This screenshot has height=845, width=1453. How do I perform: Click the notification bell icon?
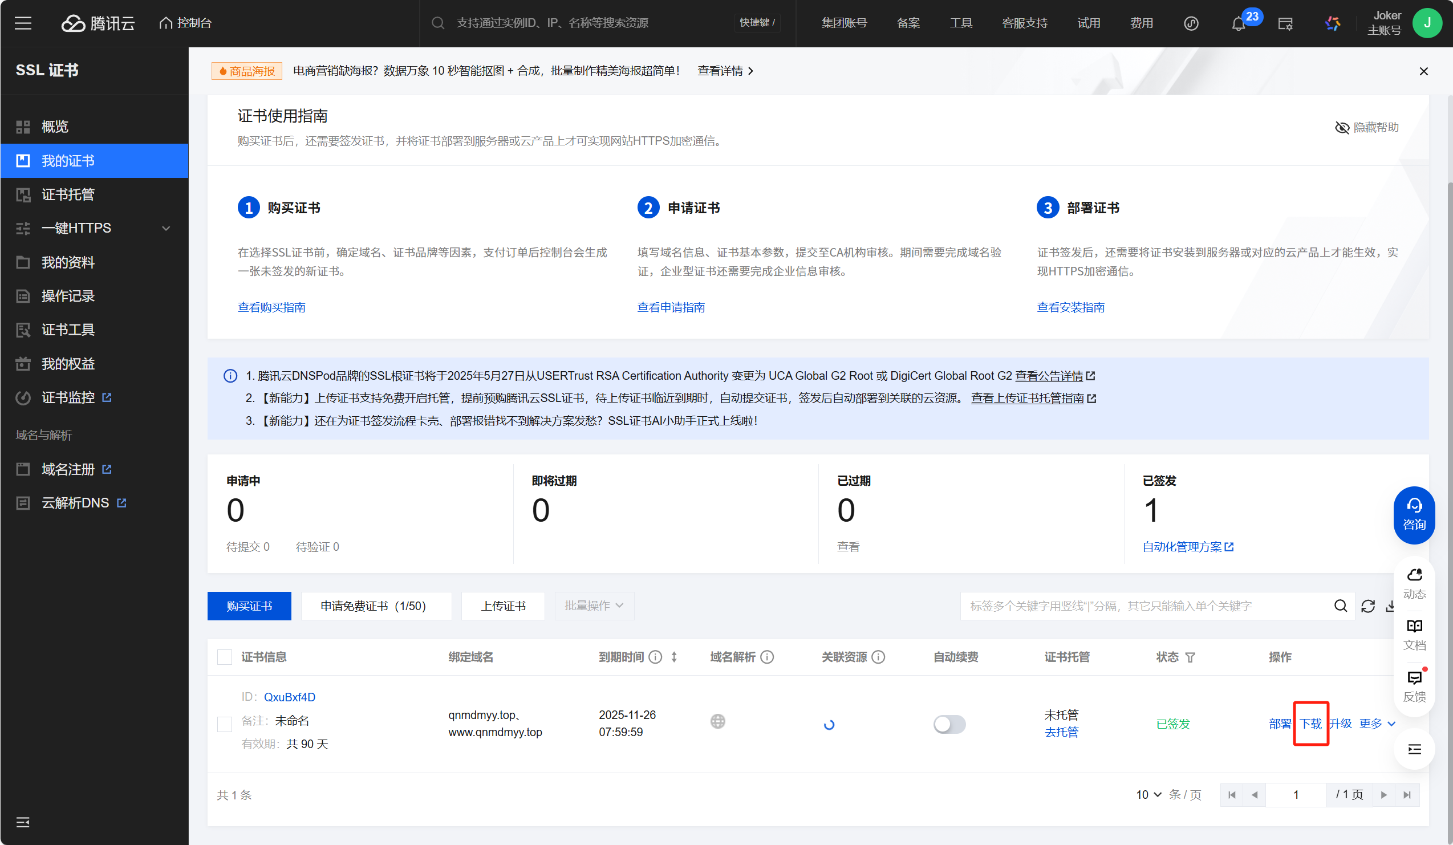[x=1238, y=23]
